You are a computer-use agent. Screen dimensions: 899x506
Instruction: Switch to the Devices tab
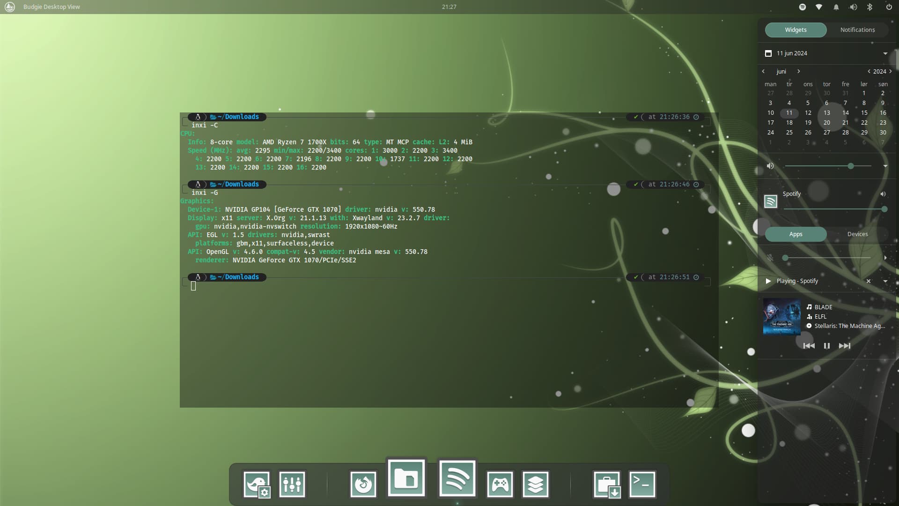pyautogui.click(x=857, y=234)
